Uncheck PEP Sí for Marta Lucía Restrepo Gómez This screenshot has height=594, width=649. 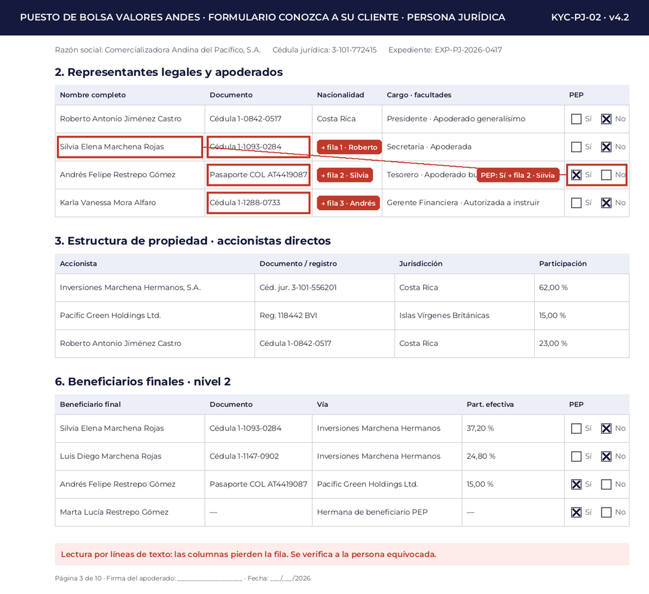point(576,512)
